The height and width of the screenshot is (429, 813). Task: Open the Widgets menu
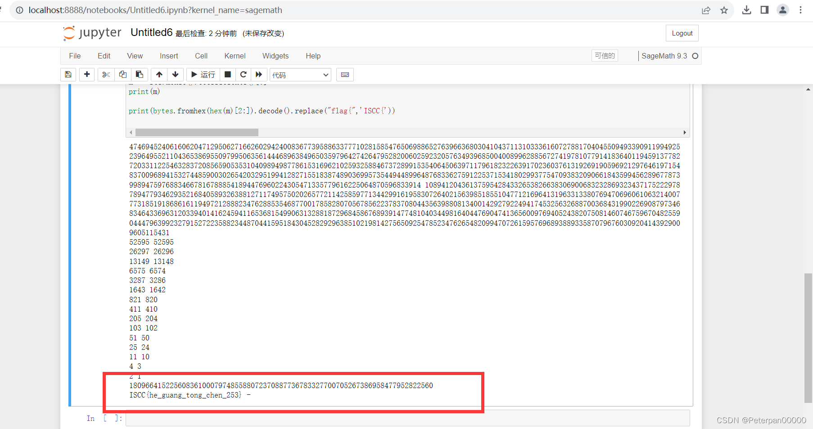click(276, 56)
